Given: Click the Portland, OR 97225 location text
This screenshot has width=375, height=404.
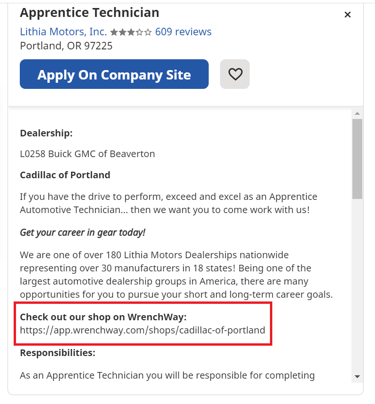Looking at the screenshot, I should tap(65, 46).
